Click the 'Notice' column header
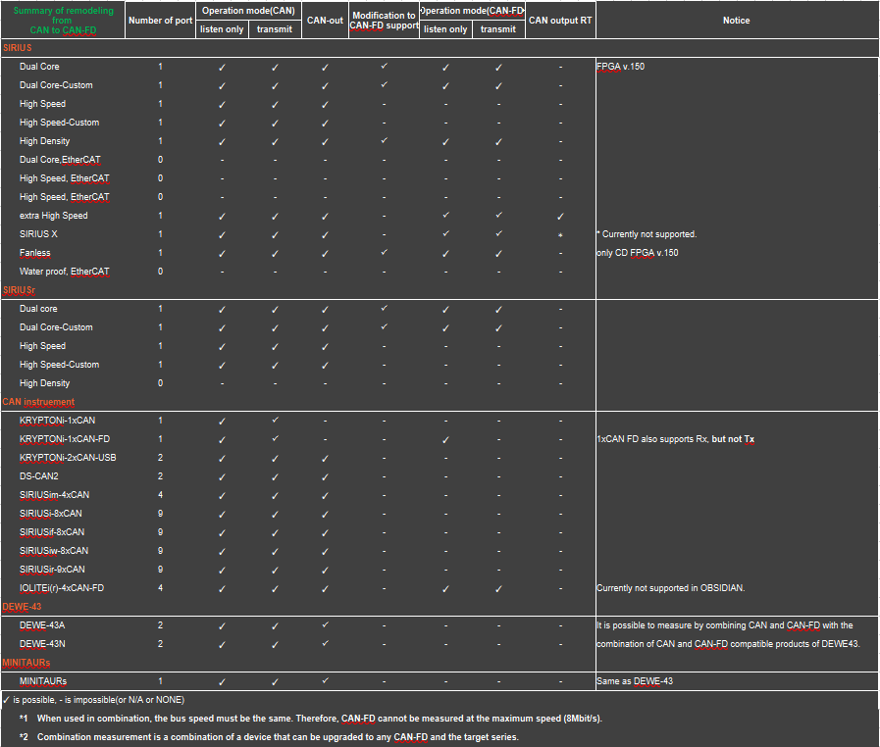880x747 pixels. (737, 21)
